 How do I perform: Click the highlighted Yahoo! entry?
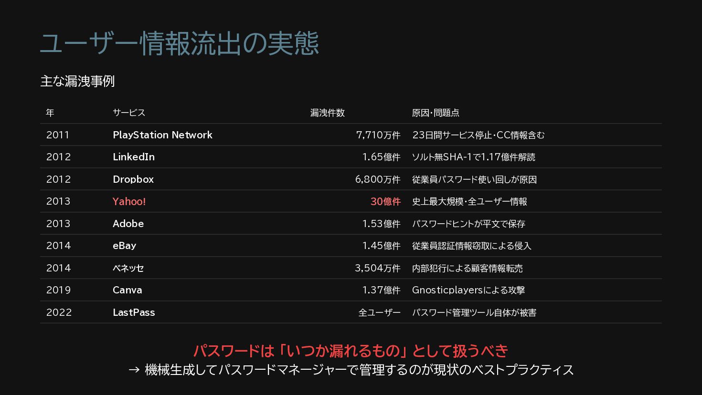click(x=129, y=201)
